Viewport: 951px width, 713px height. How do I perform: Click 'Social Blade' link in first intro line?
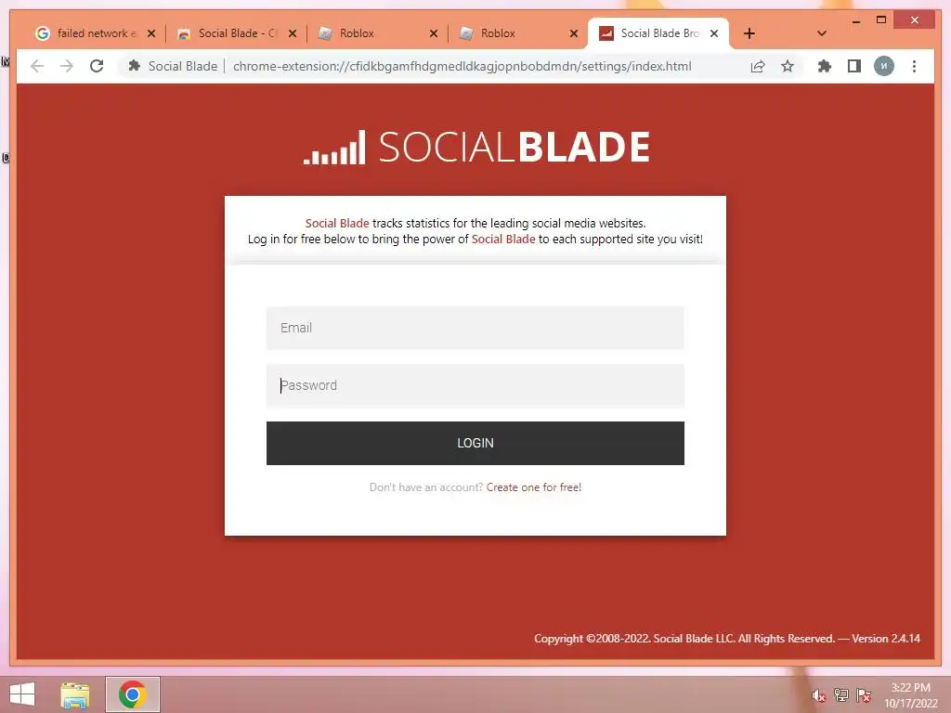coord(336,223)
